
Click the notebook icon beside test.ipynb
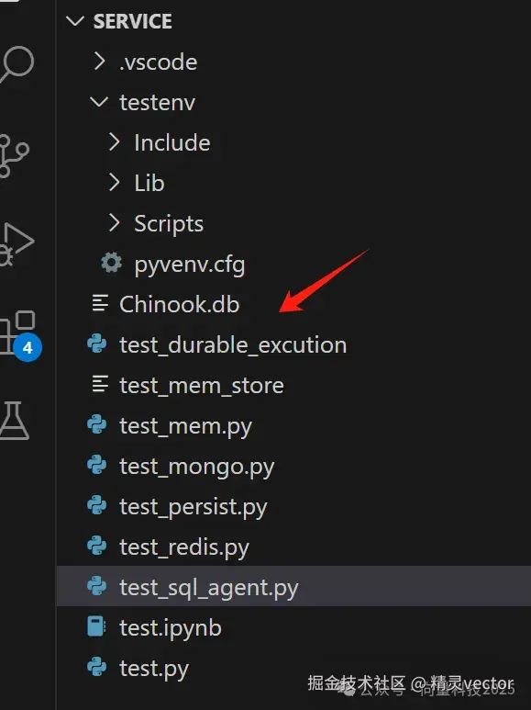tap(96, 626)
